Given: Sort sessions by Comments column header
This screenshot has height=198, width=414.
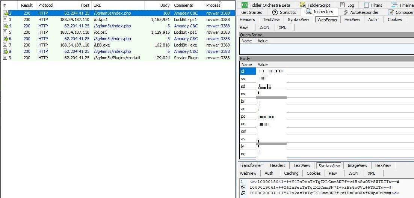Looking at the screenshot, I should point(188,5).
